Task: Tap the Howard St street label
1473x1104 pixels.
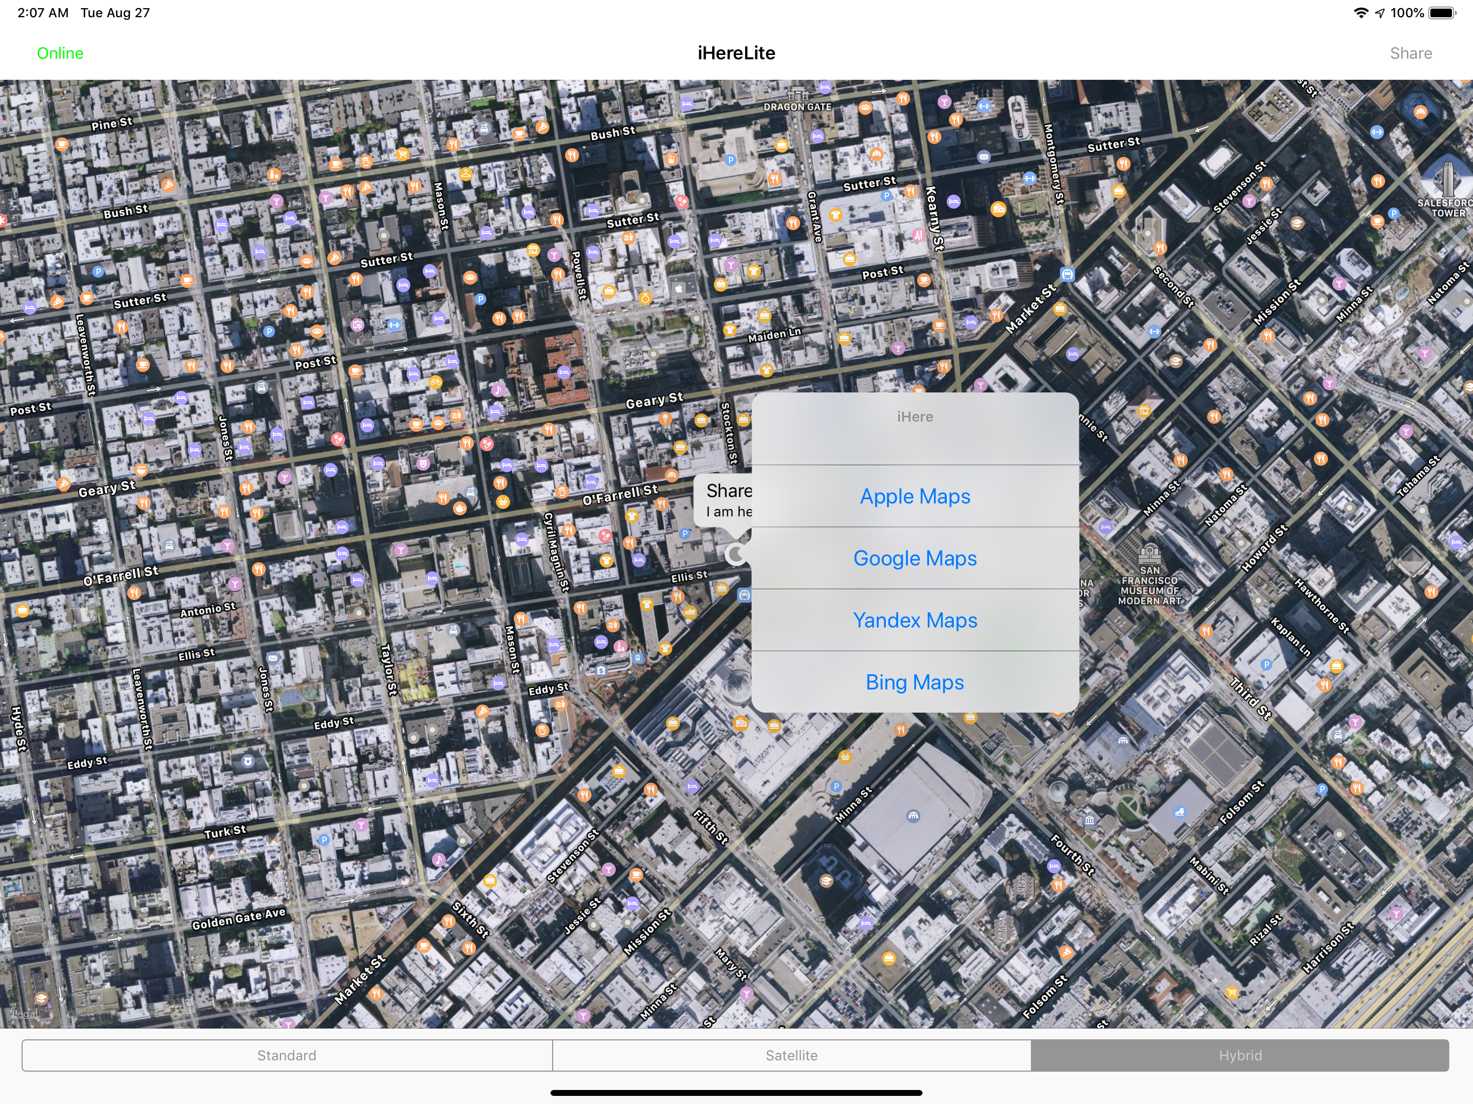Action: 1264,548
